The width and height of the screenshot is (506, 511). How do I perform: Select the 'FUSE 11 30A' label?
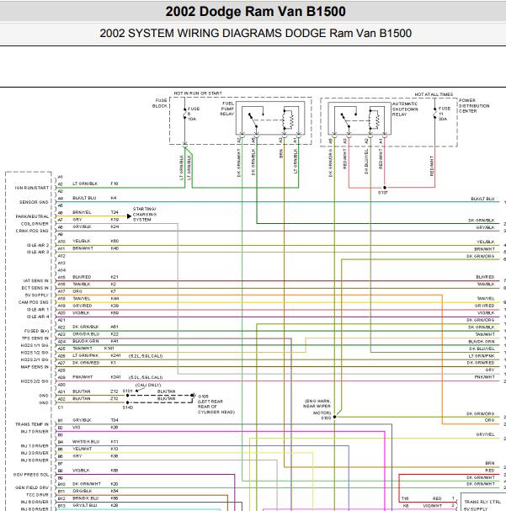[x=445, y=114]
